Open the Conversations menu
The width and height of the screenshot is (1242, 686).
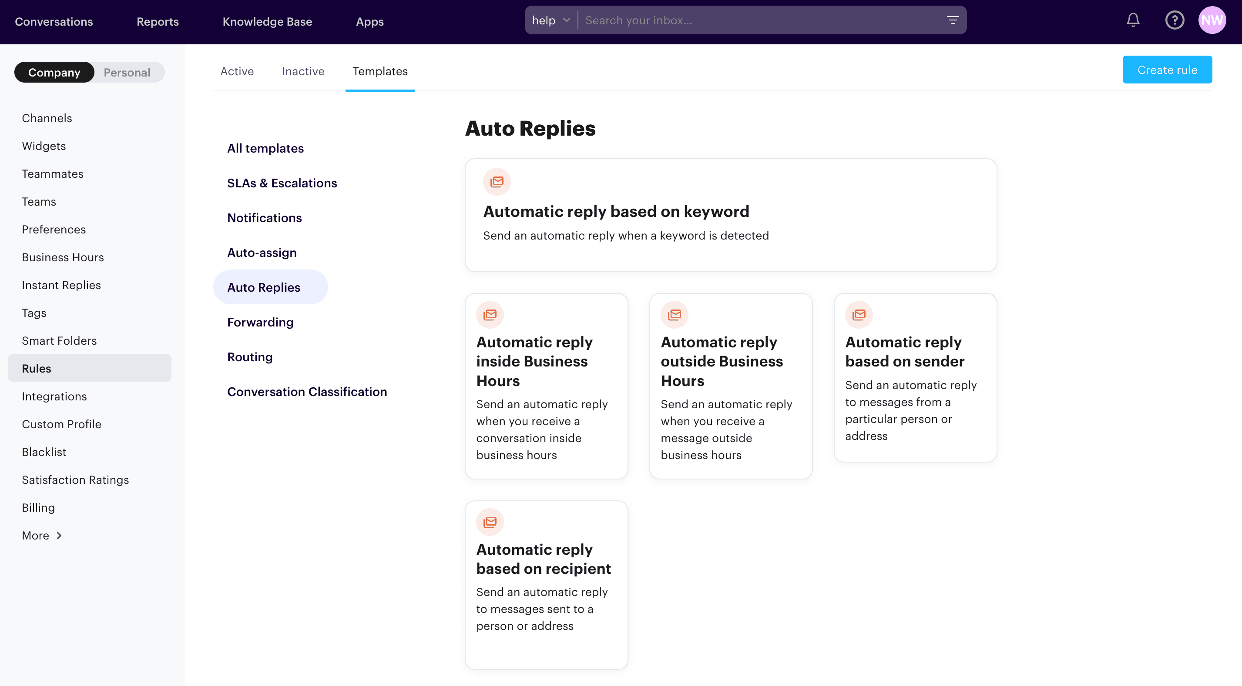pyautogui.click(x=54, y=22)
